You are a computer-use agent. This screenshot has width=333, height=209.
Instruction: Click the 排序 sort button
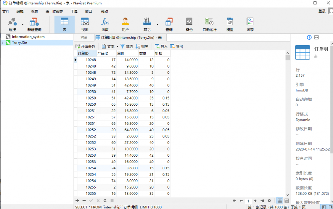click(142, 46)
